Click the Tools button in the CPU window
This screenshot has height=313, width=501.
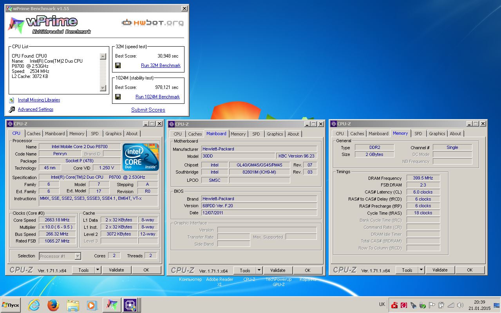point(83,270)
